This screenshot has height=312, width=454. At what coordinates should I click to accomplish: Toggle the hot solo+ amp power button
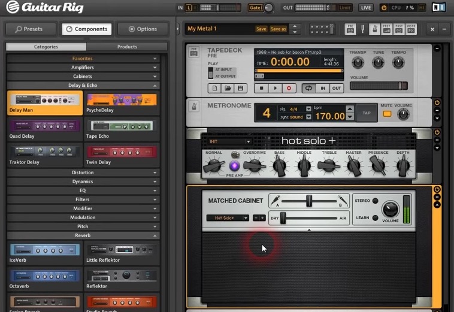pos(437,132)
